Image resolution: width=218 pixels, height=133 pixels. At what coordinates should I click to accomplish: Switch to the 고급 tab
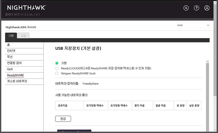click(23, 36)
